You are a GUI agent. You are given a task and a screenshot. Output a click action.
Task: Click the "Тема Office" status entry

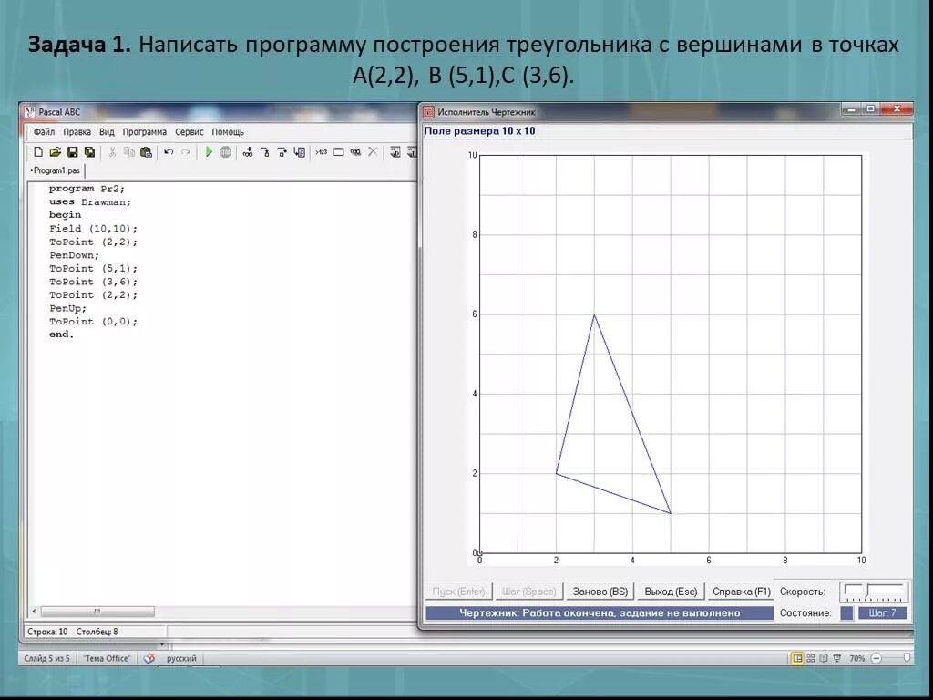click(x=107, y=658)
